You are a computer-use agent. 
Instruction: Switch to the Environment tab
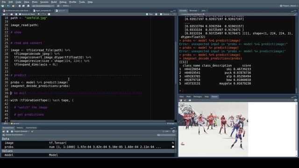8,128
